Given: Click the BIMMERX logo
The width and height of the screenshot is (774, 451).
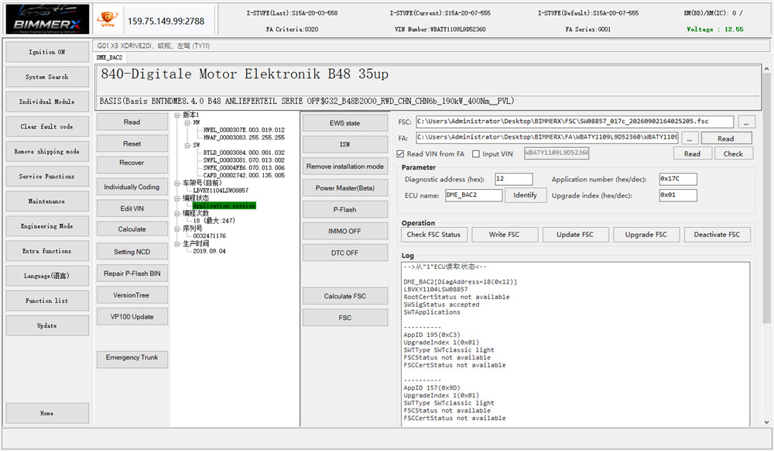Looking at the screenshot, I should click(47, 19).
